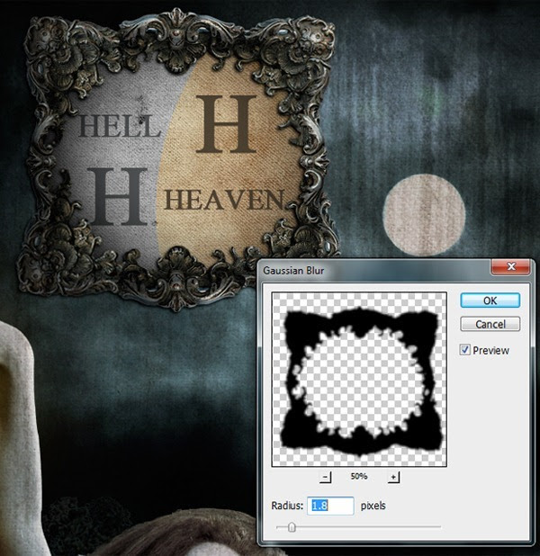
Task: Click the blur preview thumbnail
Action: coord(359,379)
